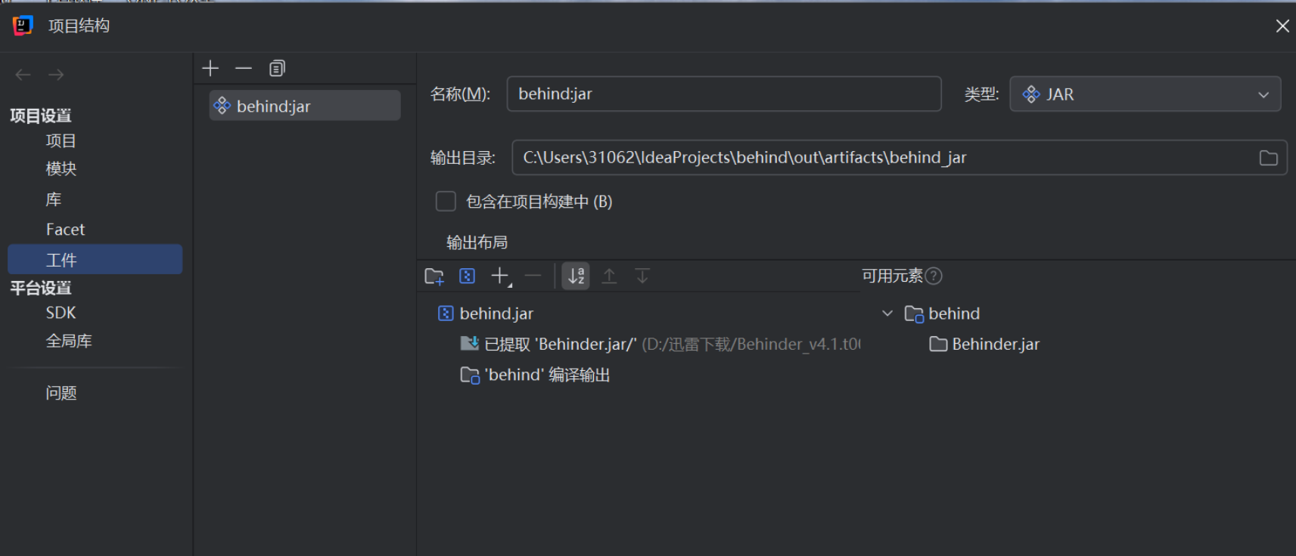The image size is (1296, 556).
Task: Enable 包含在项目构建中 checkbox
Action: coord(446,202)
